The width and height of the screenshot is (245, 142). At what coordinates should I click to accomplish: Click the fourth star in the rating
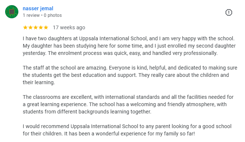point(41,27)
